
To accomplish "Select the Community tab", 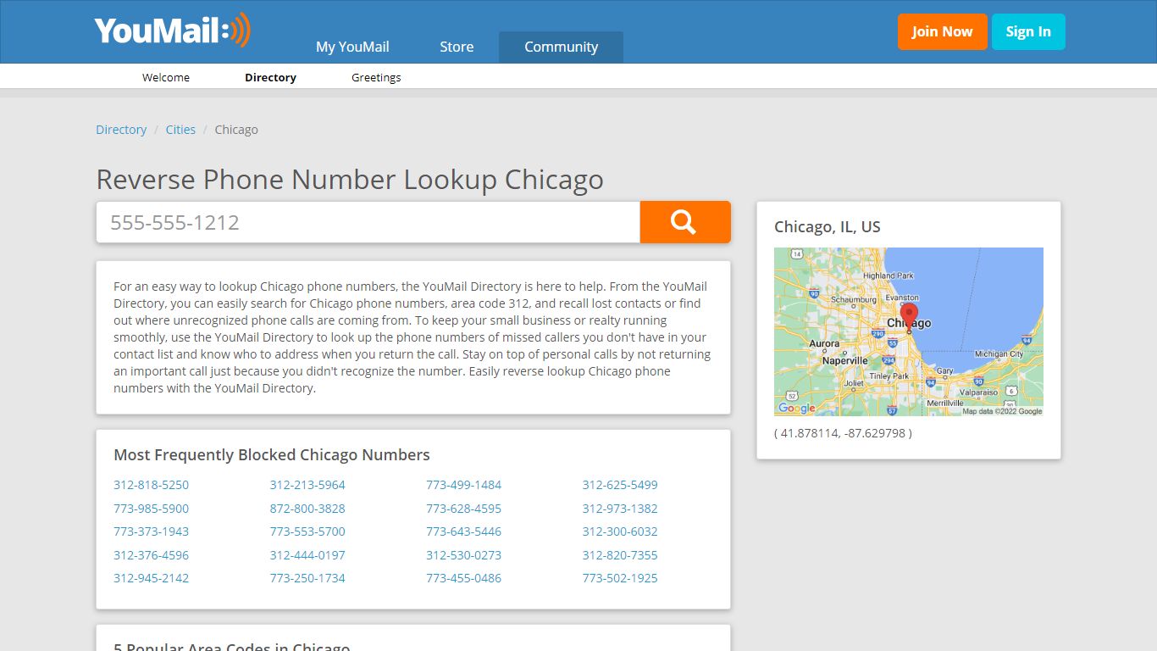I will coord(561,47).
